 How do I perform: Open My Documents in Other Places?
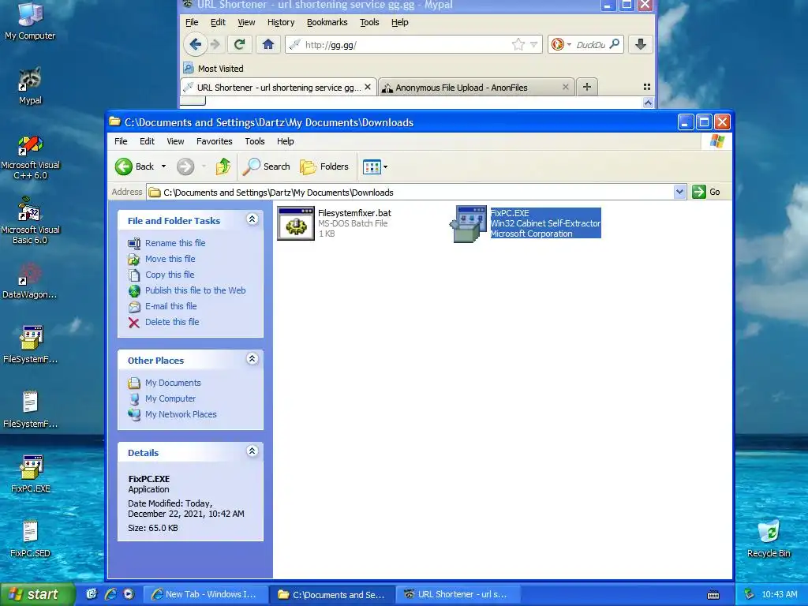point(173,383)
